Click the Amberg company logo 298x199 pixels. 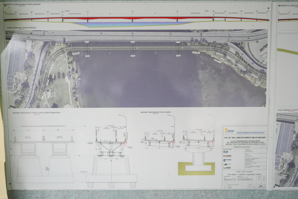click(227, 156)
